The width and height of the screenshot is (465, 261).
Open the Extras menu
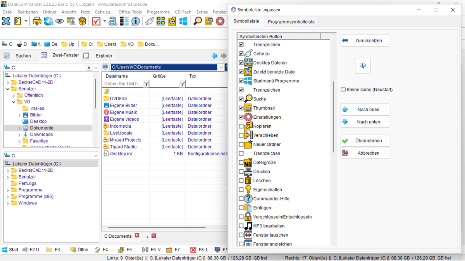coord(202,12)
